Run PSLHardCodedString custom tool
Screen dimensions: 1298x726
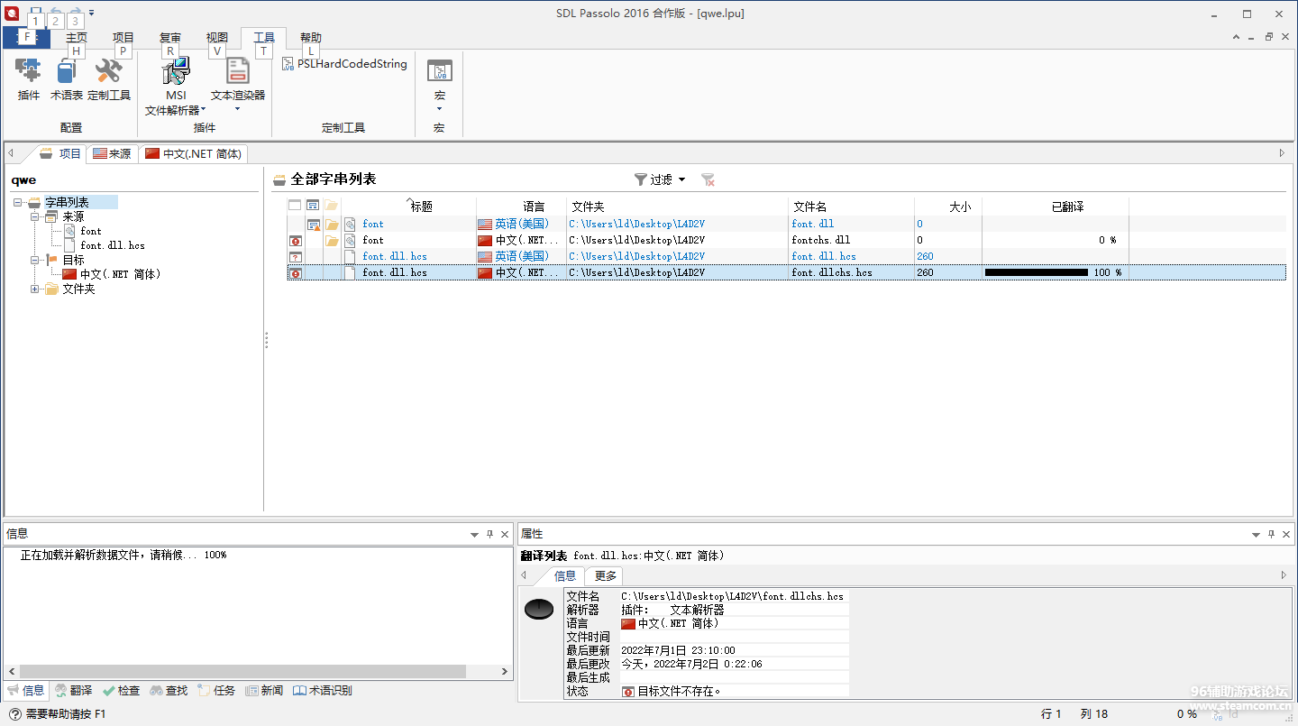pyautogui.click(x=345, y=64)
